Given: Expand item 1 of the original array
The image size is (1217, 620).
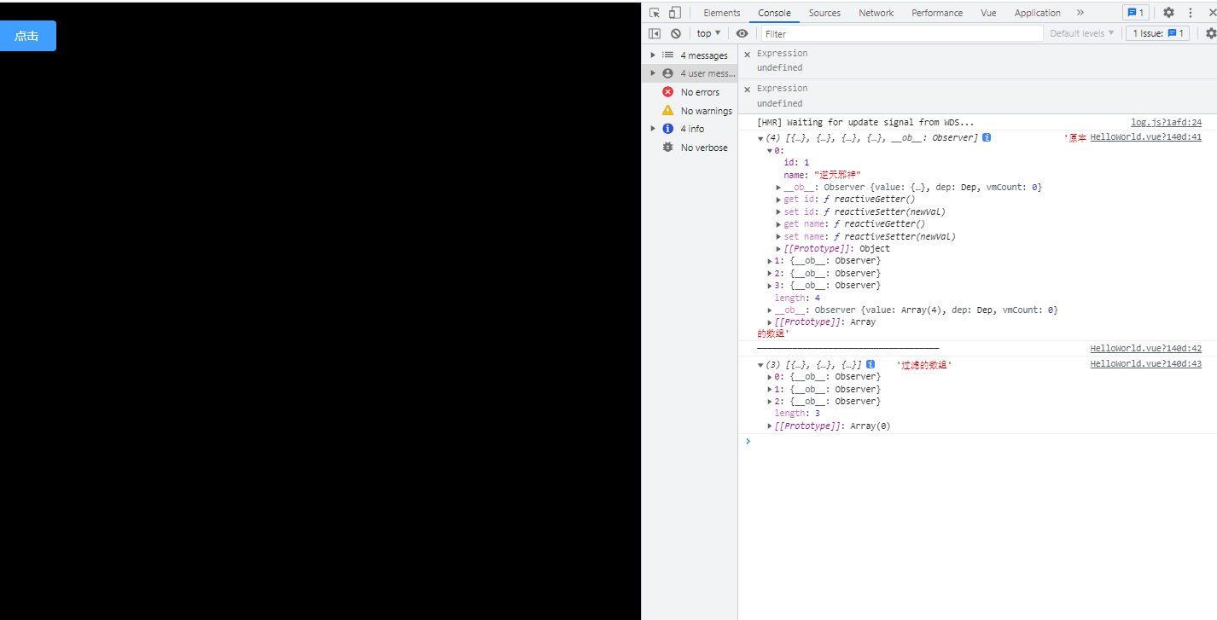Looking at the screenshot, I should (770, 261).
